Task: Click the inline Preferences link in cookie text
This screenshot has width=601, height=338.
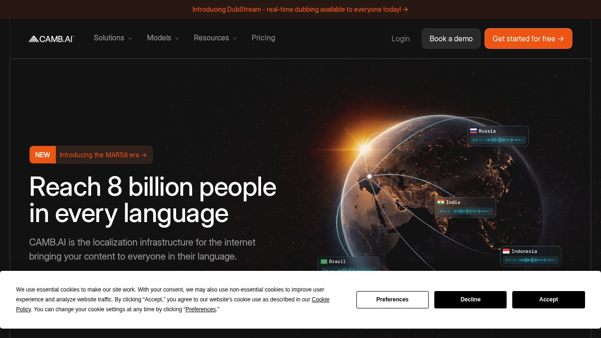Action: [x=200, y=309]
